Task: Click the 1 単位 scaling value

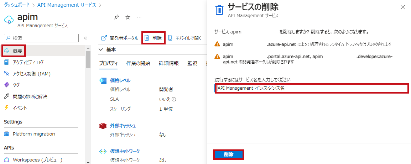Action: point(166,109)
